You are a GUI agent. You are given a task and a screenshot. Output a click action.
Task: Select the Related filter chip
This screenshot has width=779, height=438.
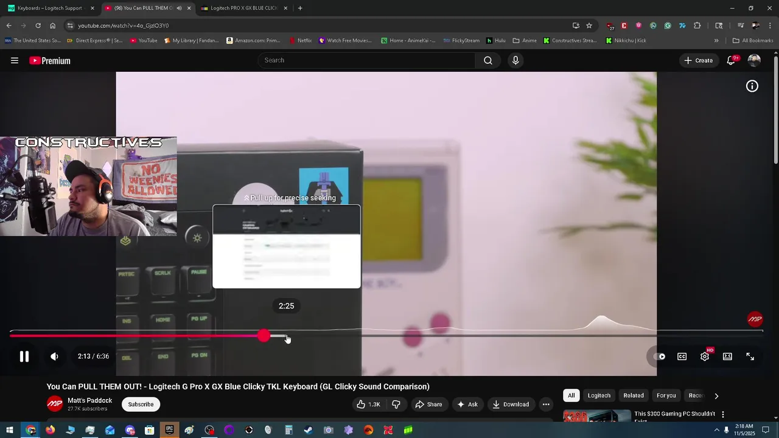coord(634,395)
